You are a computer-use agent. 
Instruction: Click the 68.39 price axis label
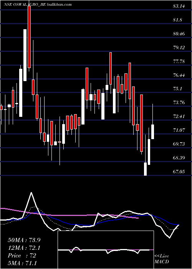179,158
